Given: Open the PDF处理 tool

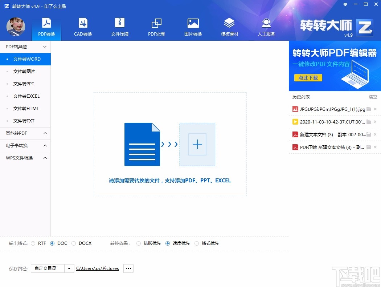Looking at the screenshot, I should (x=156, y=26).
